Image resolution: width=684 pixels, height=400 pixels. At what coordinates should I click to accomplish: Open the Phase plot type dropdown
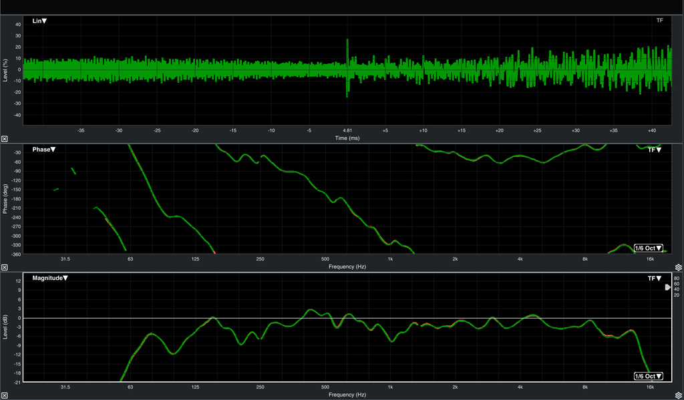[x=44, y=150]
